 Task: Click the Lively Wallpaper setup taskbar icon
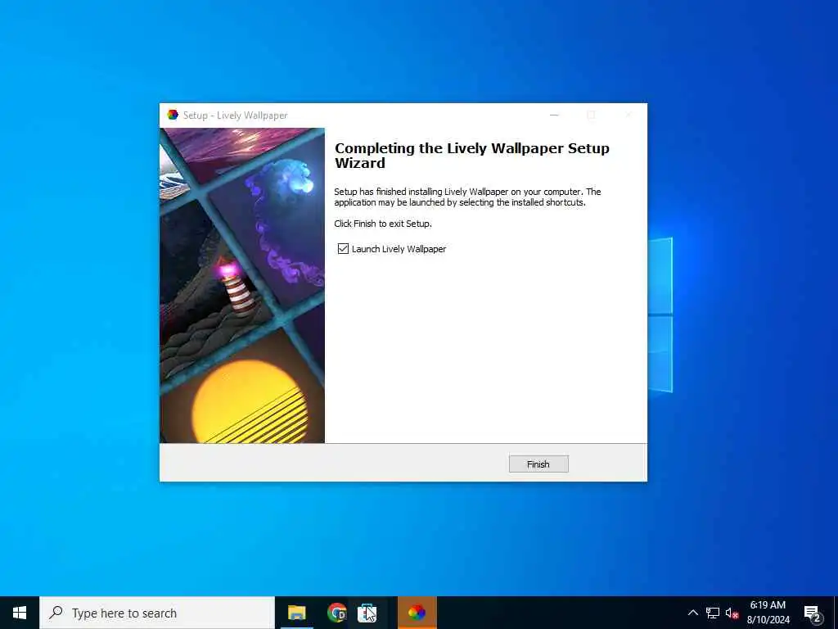(x=417, y=613)
